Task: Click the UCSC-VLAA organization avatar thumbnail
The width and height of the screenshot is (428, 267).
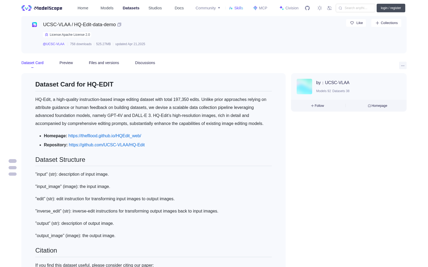Action: 304,87
